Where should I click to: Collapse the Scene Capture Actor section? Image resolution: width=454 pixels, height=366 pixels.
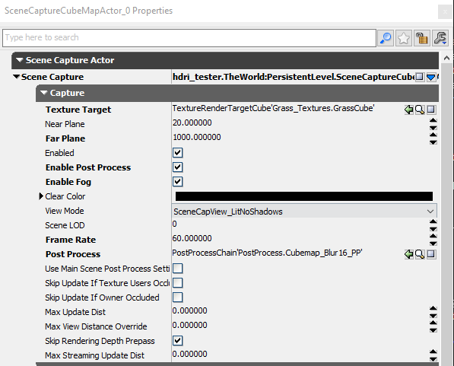click(20, 60)
